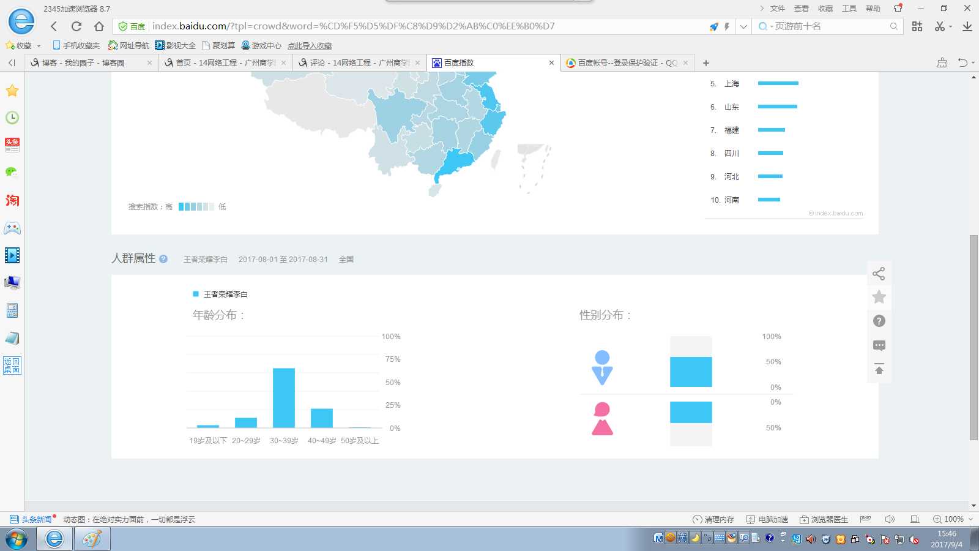Viewport: 979px width, 551px height.
Task: Click 点此导入收藏 link
Action: 310,46
